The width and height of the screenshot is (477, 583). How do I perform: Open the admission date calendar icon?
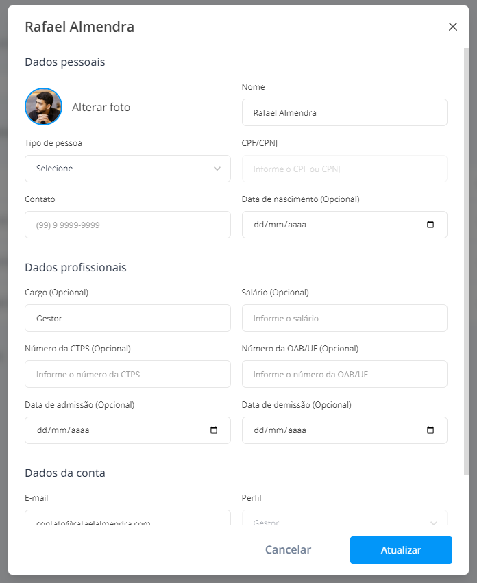[214, 430]
